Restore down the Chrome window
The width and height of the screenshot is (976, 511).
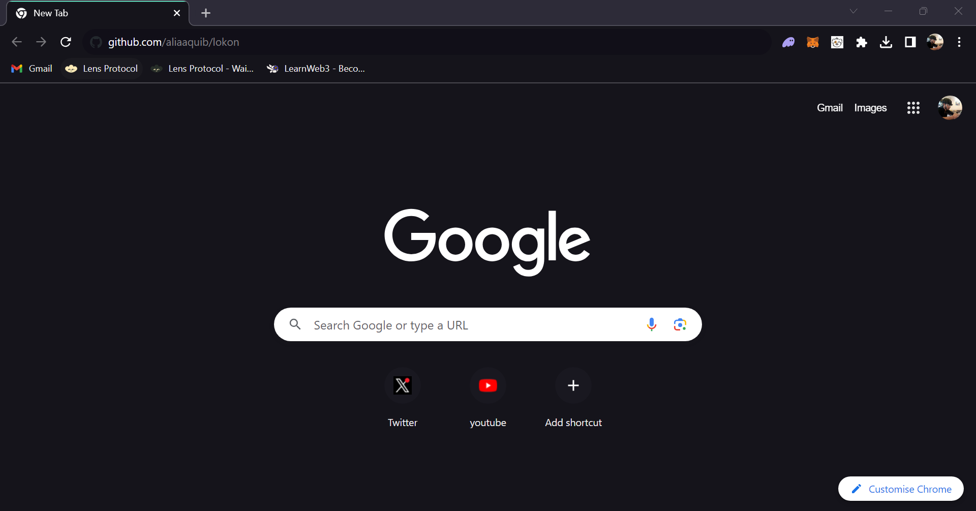point(923,11)
